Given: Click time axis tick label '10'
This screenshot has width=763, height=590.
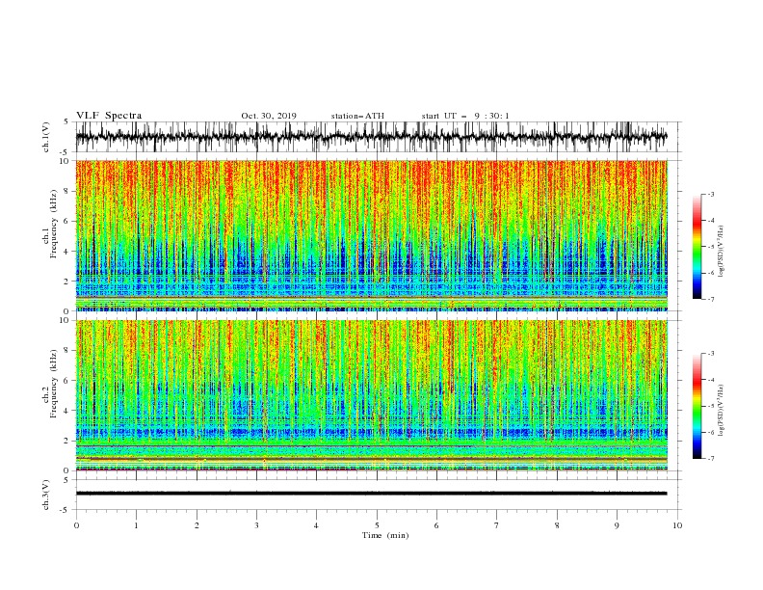Looking at the screenshot, I should (x=677, y=525).
